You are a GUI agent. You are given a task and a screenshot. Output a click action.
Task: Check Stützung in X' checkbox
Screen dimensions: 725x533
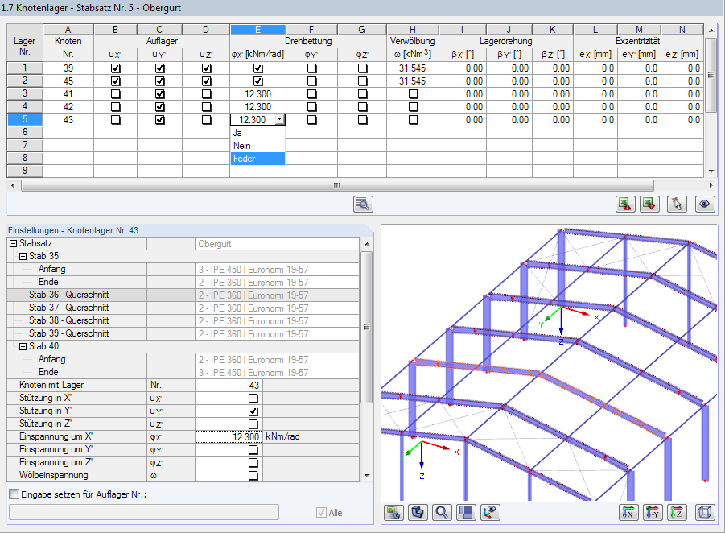pos(253,398)
